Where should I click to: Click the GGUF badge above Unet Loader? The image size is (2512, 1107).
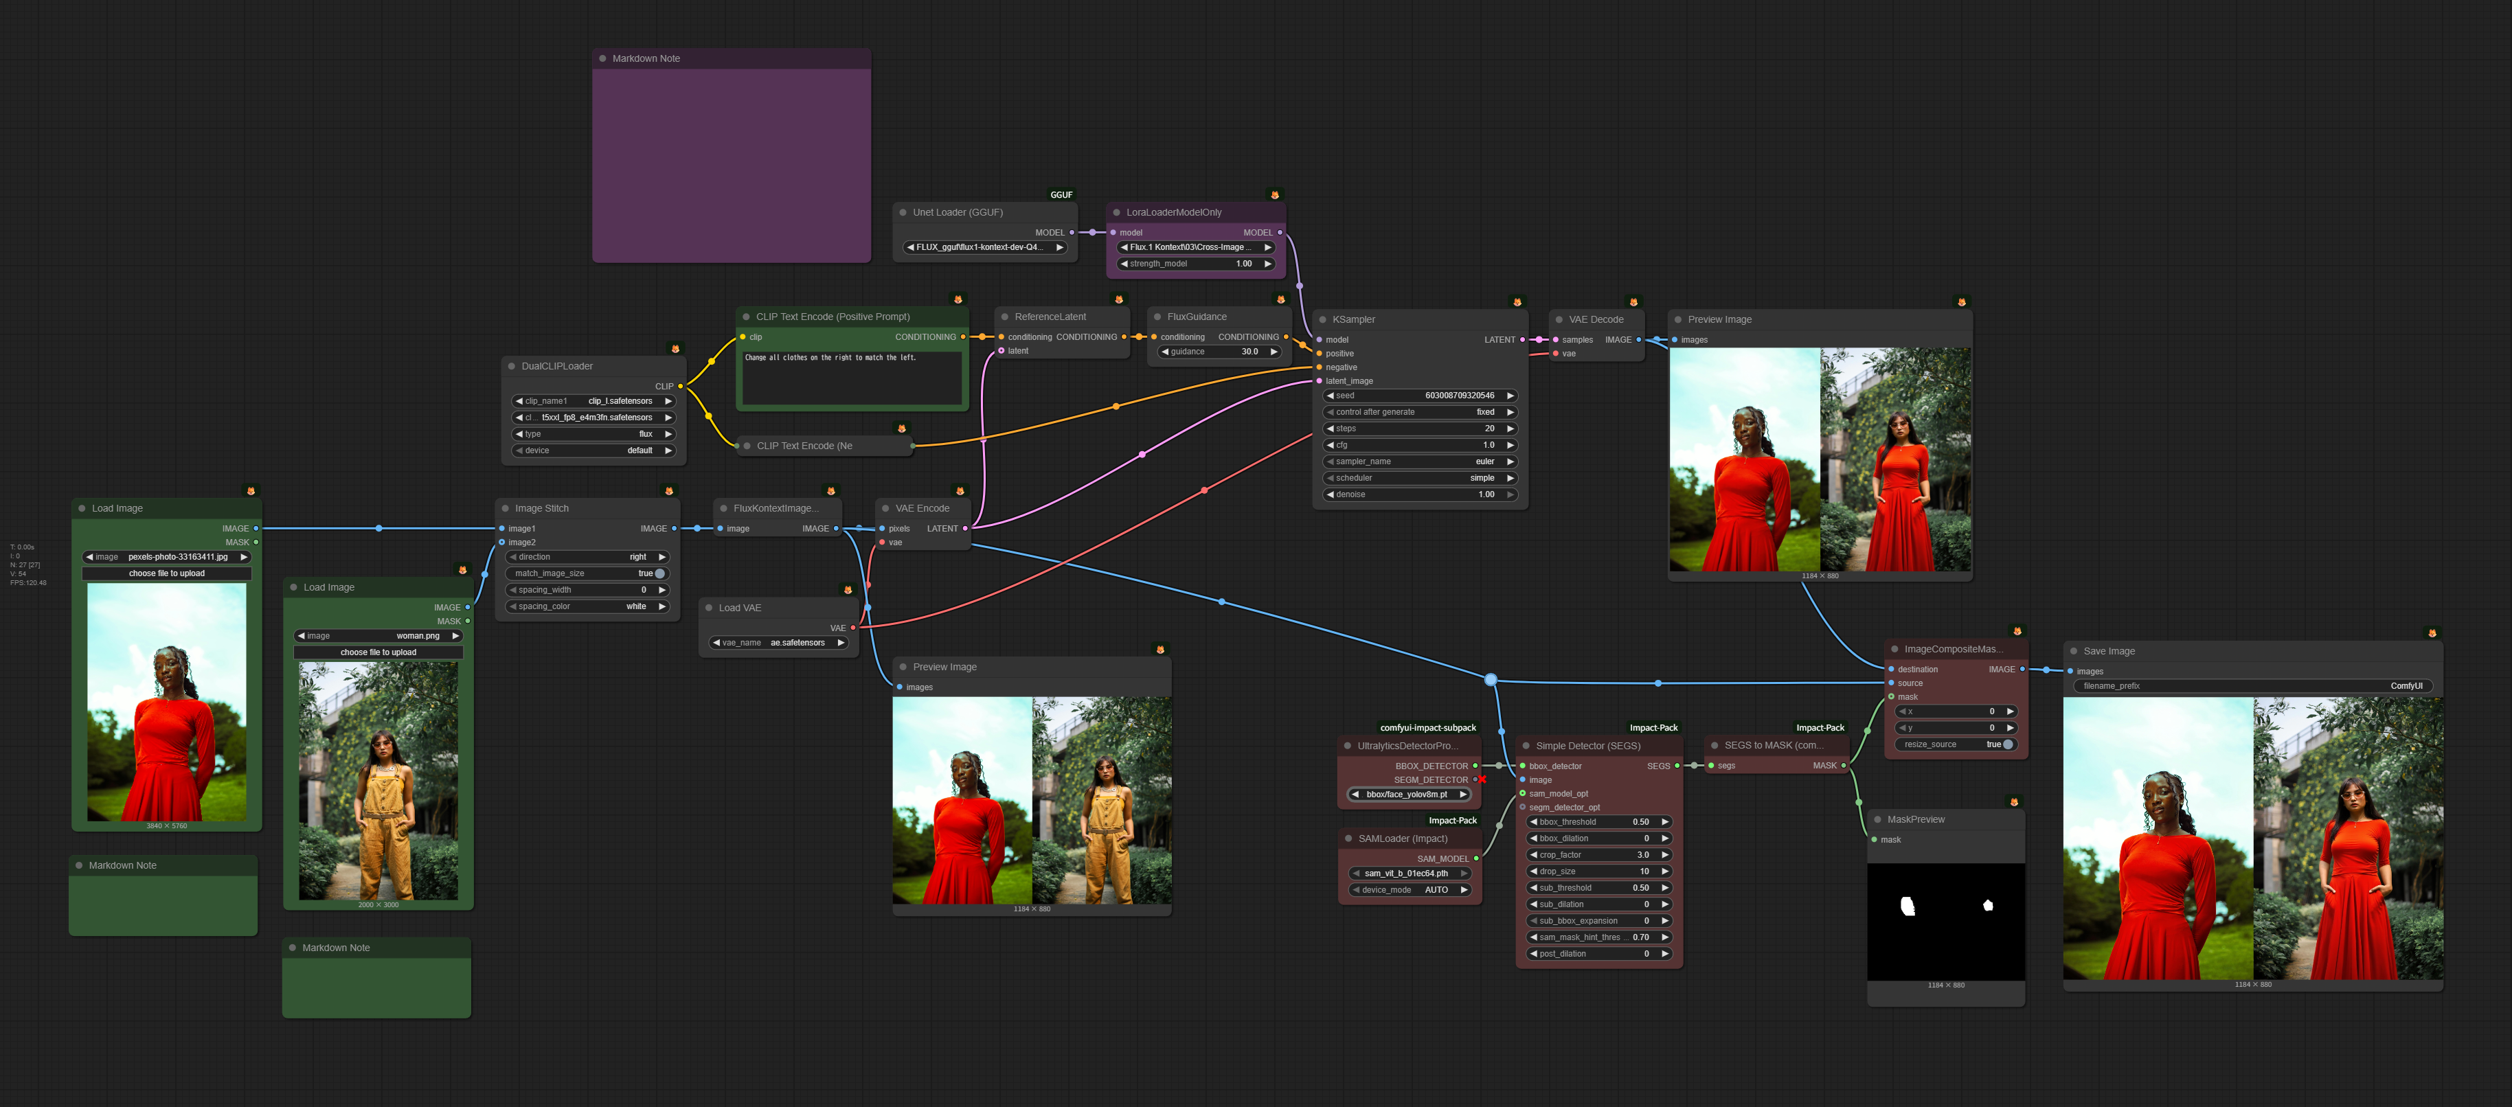pyautogui.click(x=1061, y=194)
